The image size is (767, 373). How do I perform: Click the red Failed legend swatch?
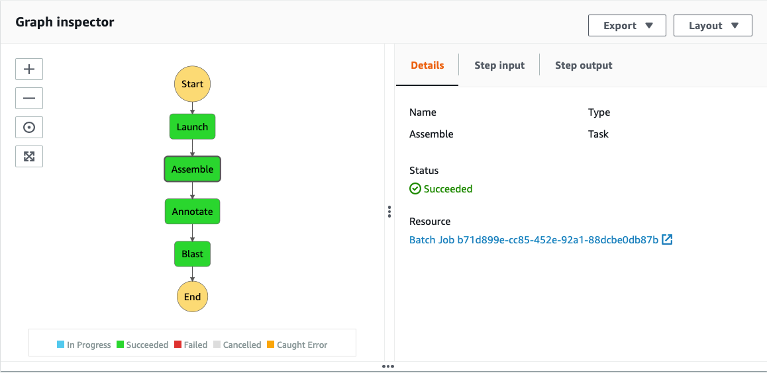coord(178,345)
